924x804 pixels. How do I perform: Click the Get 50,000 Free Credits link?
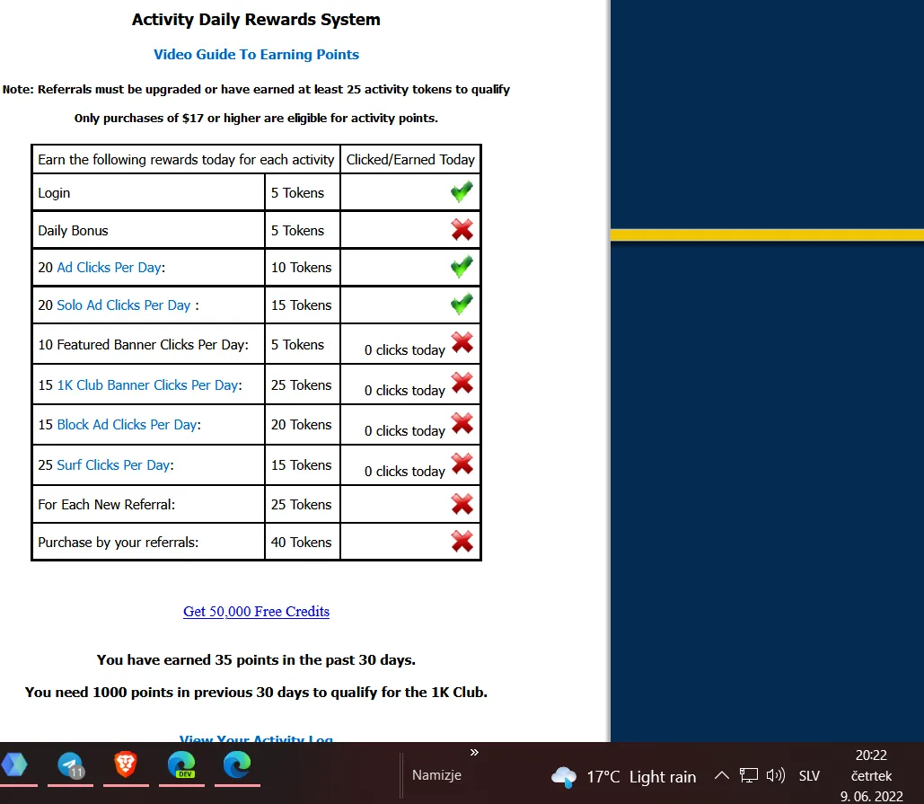pos(256,611)
